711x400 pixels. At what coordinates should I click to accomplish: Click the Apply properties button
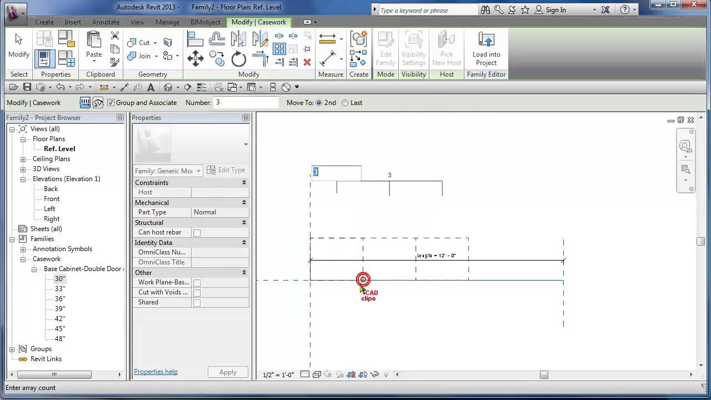click(228, 372)
